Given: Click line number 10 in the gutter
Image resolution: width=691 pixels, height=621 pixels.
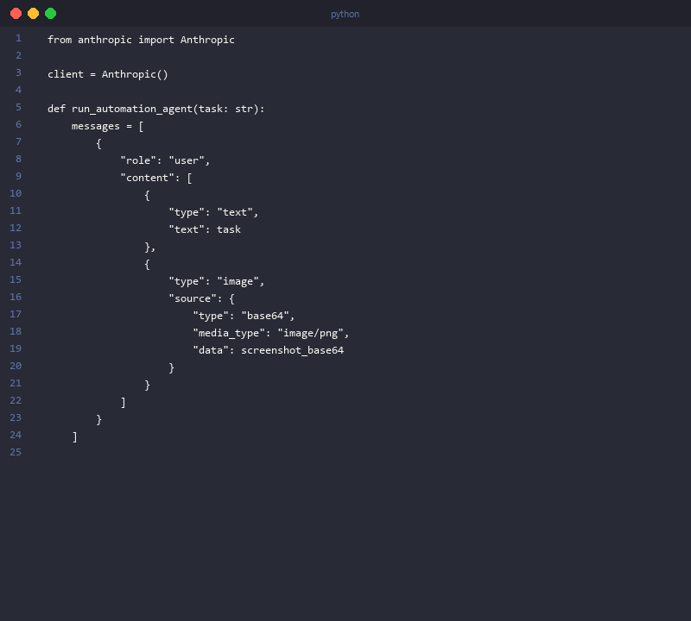Looking at the screenshot, I should pyautogui.click(x=16, y=194).
